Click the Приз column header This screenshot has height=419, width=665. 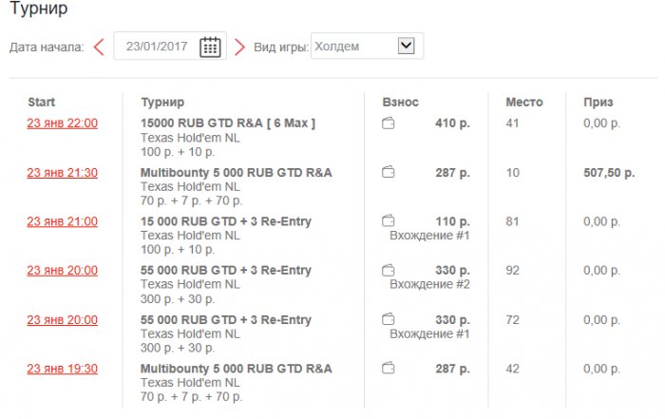tap(598, 102)
